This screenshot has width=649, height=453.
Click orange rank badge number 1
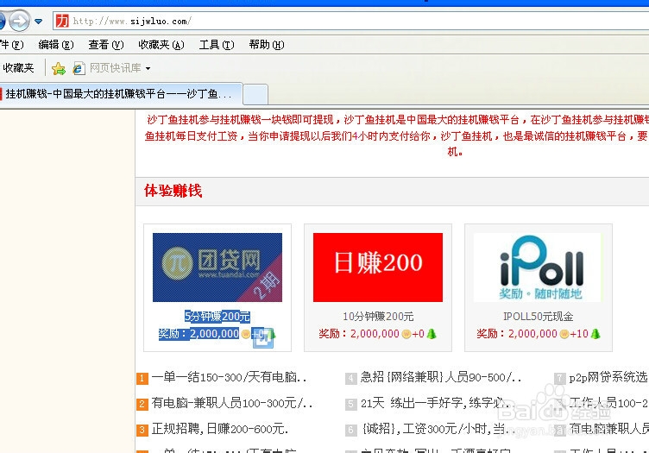pos(142,378)
